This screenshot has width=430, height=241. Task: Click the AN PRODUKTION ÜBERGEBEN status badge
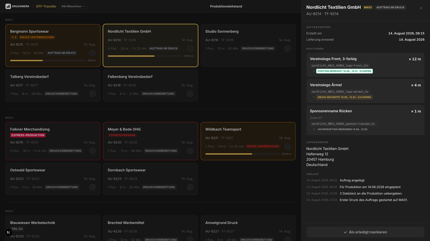coord(342,129)
